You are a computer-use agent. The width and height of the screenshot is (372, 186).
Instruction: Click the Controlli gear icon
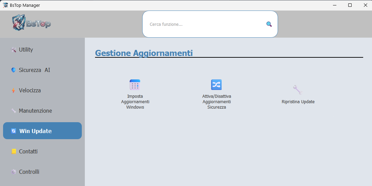[14, 172]
